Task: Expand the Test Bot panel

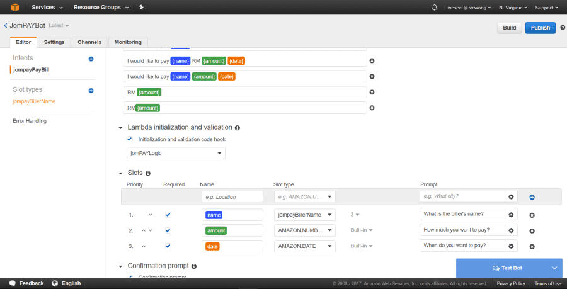Action: click(510, 268)
